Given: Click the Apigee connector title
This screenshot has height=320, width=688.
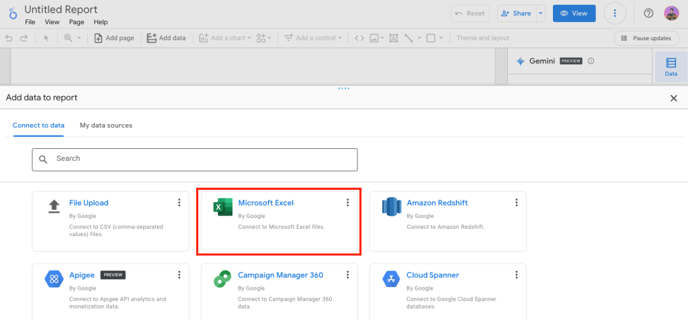Looking at the screenshot, I should (82, 275).
